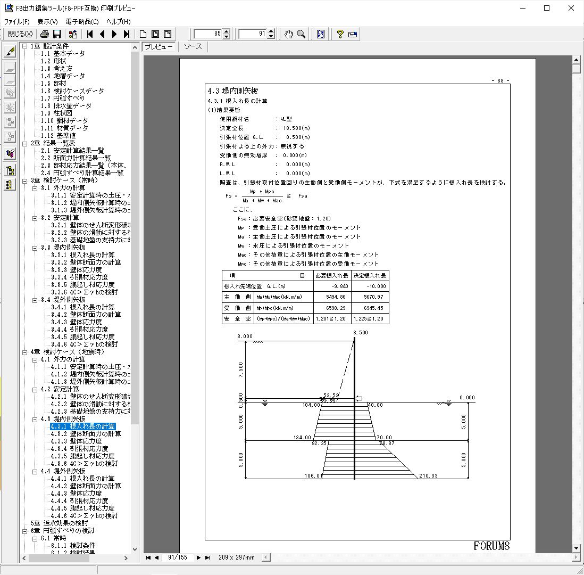Click the printer icon in toolbar

coord(45,34)
